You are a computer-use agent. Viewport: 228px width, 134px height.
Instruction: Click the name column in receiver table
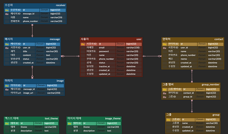(x=26, y=17)
